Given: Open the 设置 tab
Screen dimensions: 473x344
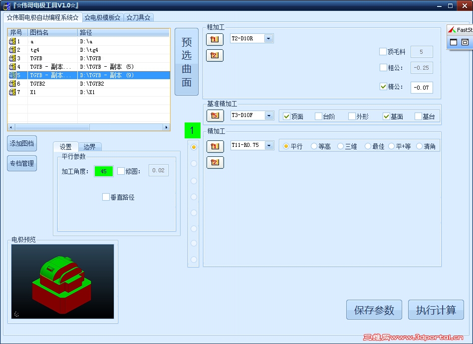Looking at the screenshot, I should coord(65,146).
